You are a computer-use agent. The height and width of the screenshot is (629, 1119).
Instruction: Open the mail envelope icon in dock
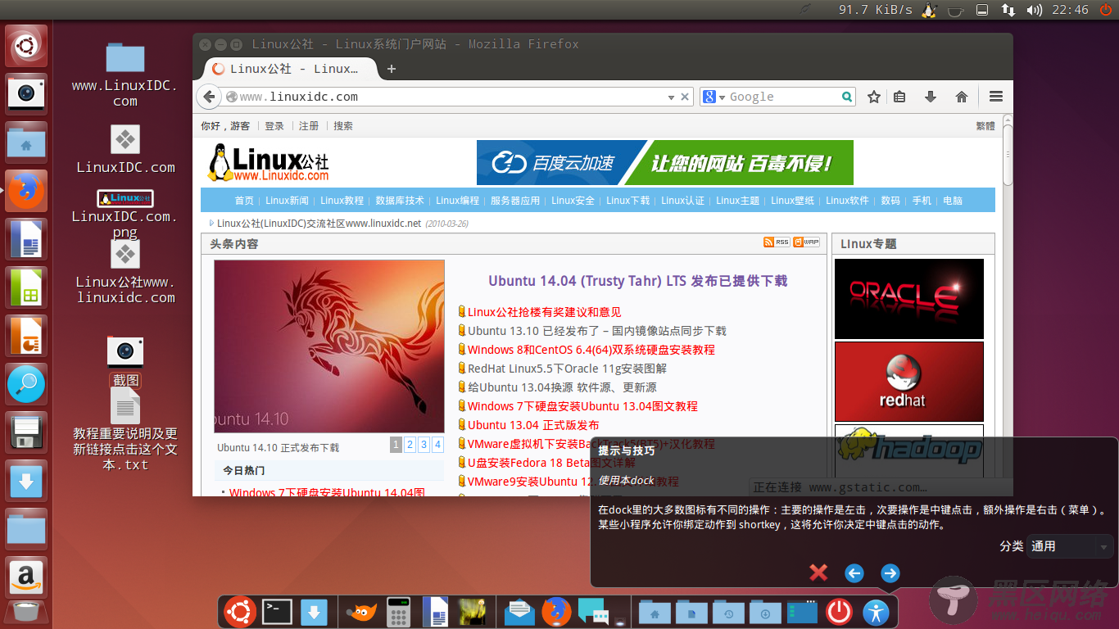pos(519,612)
